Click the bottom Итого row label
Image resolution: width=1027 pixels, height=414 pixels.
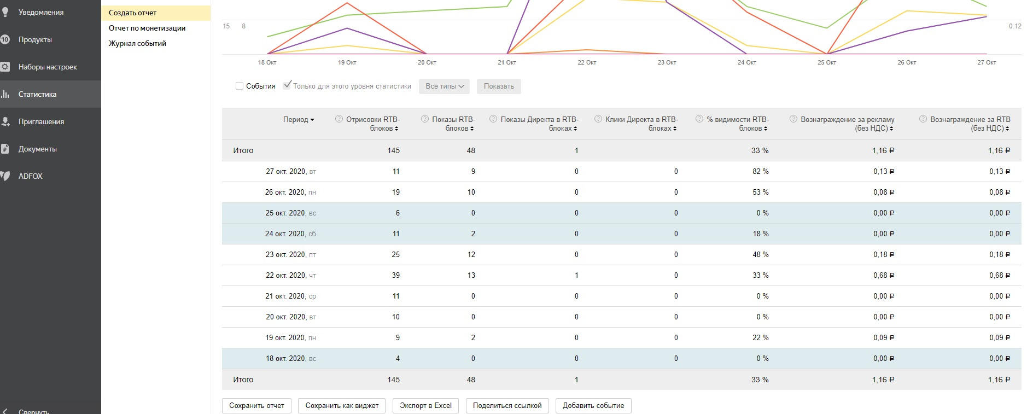tap(243, 380)
